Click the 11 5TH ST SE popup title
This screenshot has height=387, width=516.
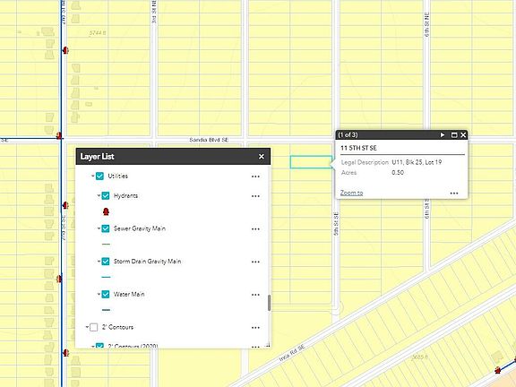[x=358, y=148]
